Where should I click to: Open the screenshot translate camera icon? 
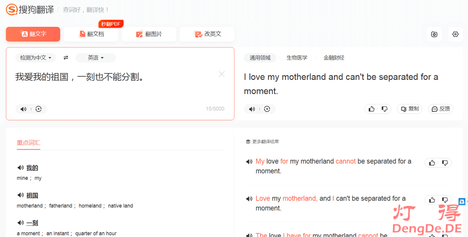point(434,34)
